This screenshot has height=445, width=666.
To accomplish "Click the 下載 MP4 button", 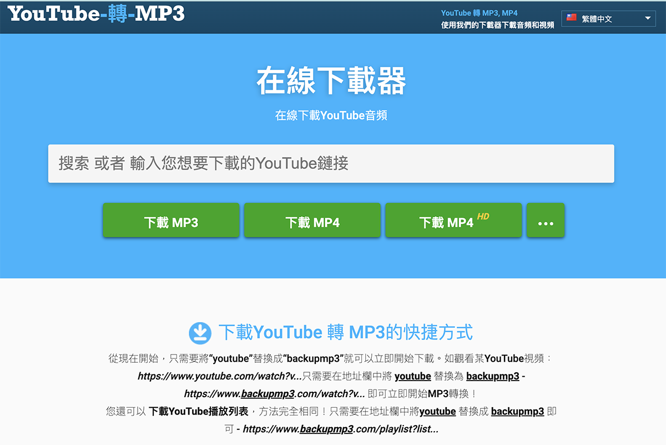I will pos(312,220).
